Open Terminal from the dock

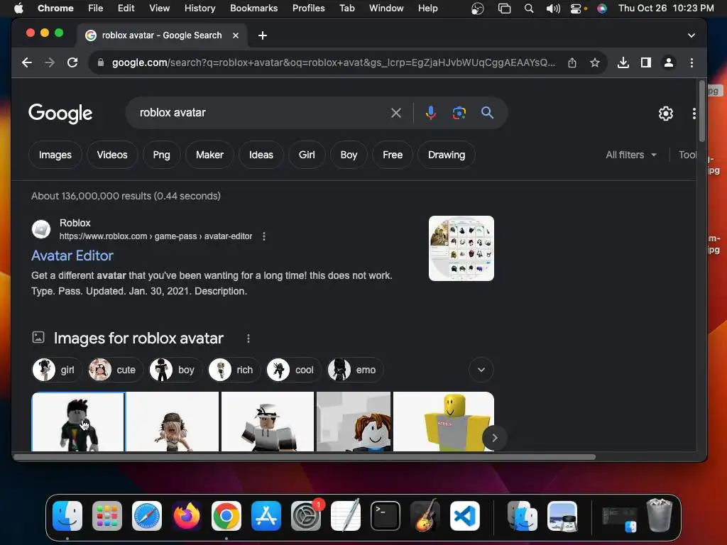(386, 516)
